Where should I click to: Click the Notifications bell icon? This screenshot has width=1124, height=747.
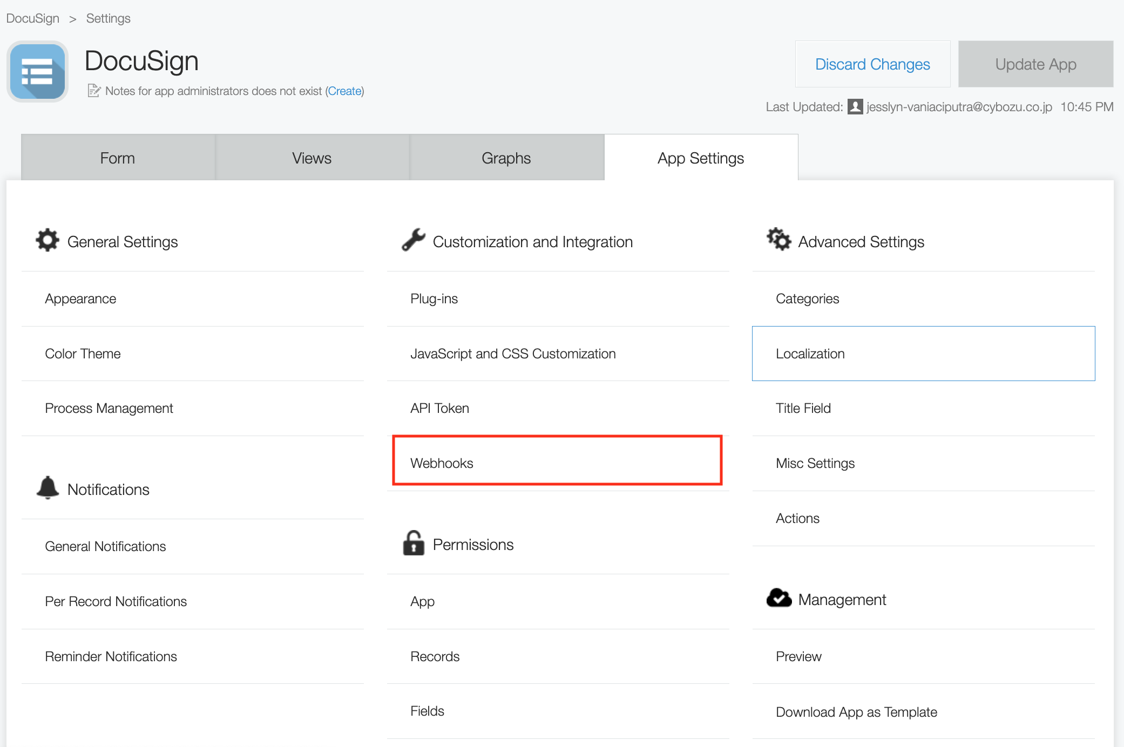tap(48, 488)
